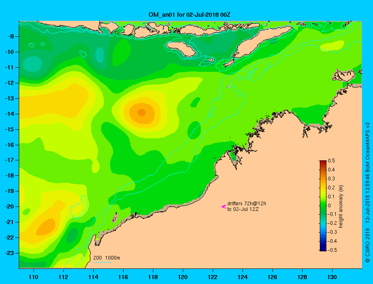Click longitude label 128 on the x-axis
The width and height of the screenshot is (373, 284).
302,277
